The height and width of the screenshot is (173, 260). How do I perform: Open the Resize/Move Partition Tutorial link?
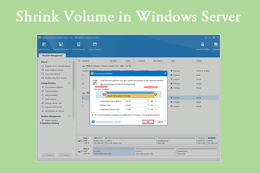pyautogui.click(x=108, y=122)
